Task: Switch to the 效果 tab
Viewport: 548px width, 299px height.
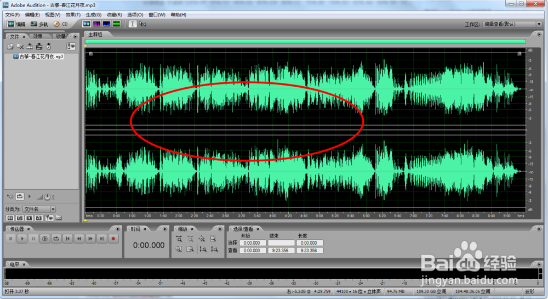Action: 38,36
